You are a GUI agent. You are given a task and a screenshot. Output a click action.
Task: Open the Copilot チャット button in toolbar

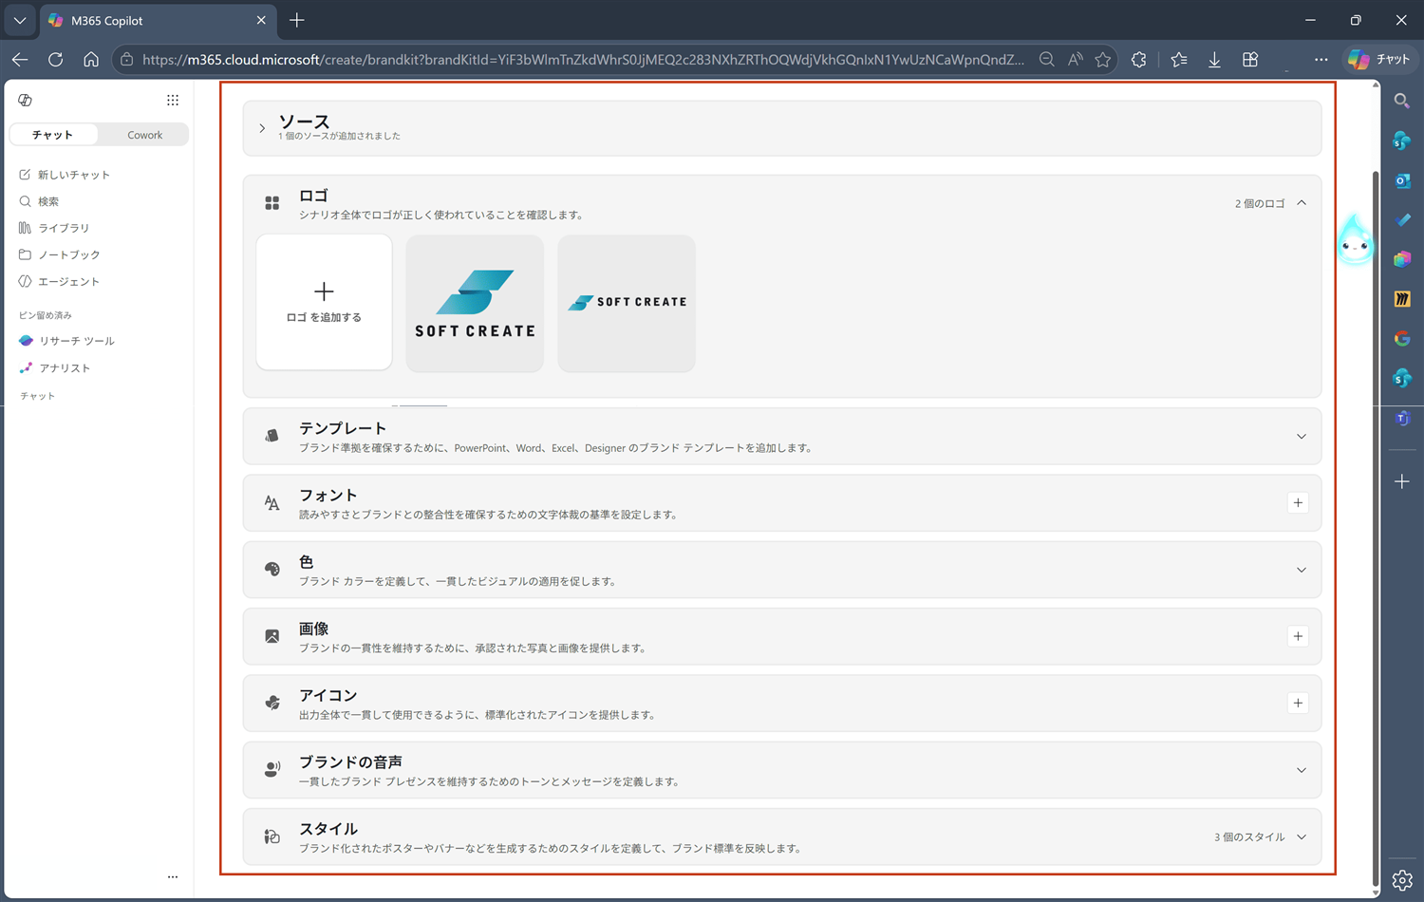tap(1379, 59)
